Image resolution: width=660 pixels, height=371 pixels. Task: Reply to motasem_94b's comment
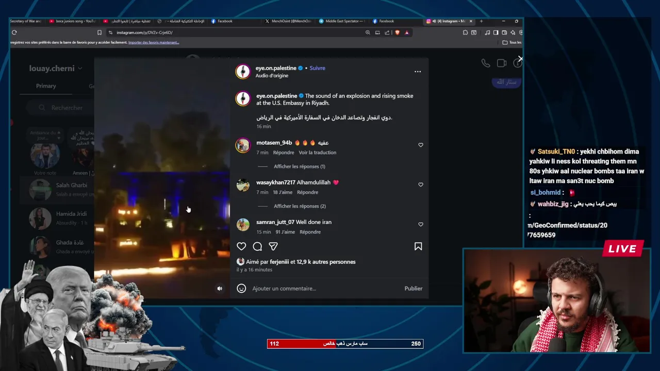click(x=284, y=153)
